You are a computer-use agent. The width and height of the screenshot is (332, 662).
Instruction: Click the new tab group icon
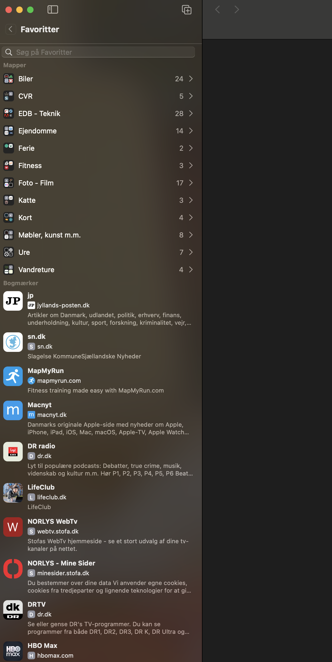tap(187, 10)
